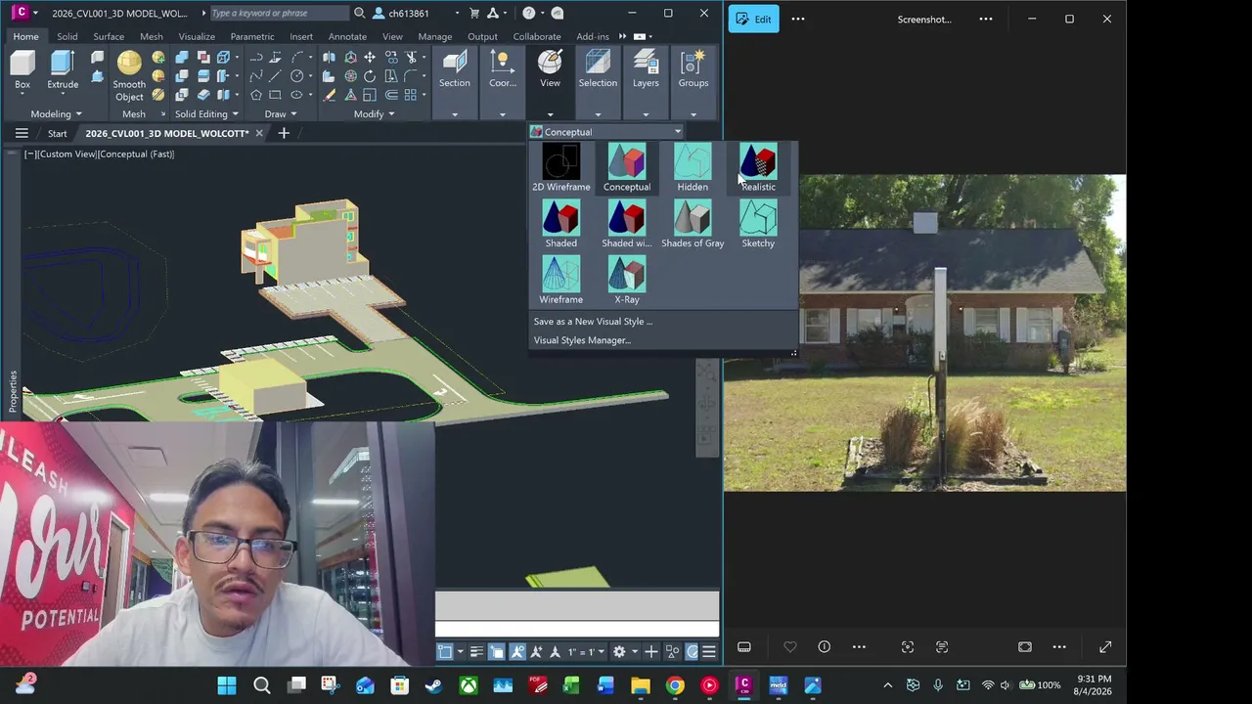Expand the Draw panel dropdown

coord(281,114)
